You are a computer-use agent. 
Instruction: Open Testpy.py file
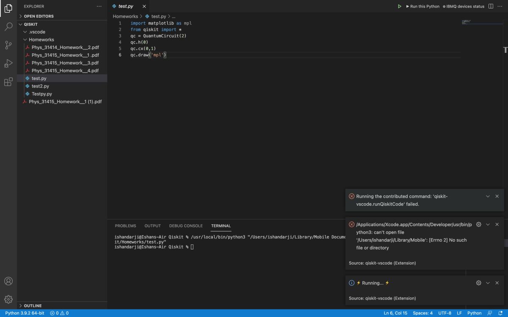tap(62, 94)
